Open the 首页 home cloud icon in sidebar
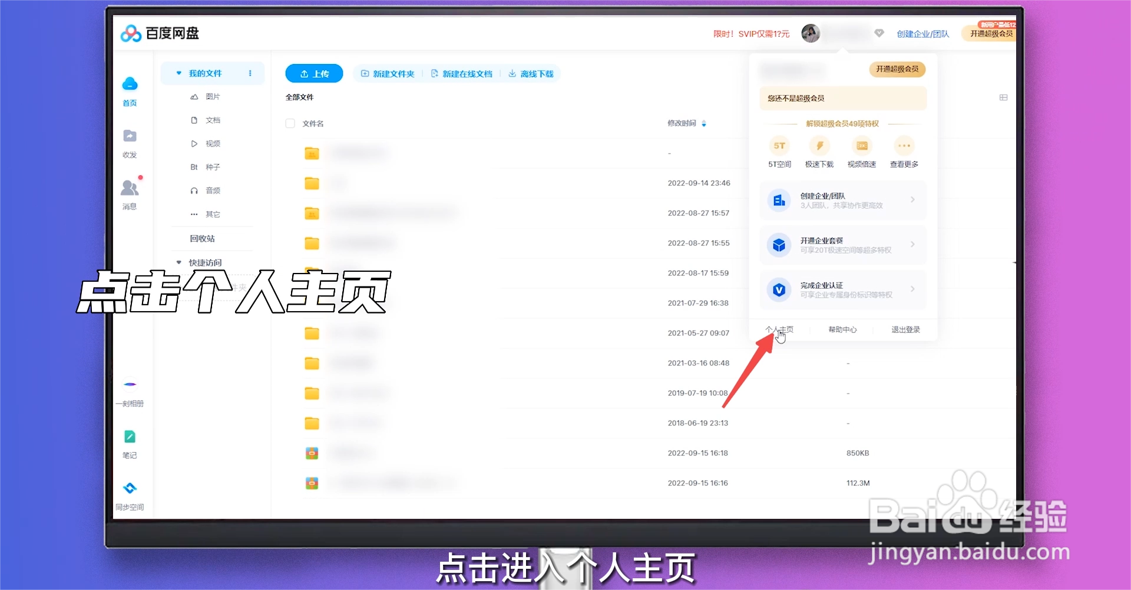This screenshot has width=1131, height=590. tap(130, 84)
